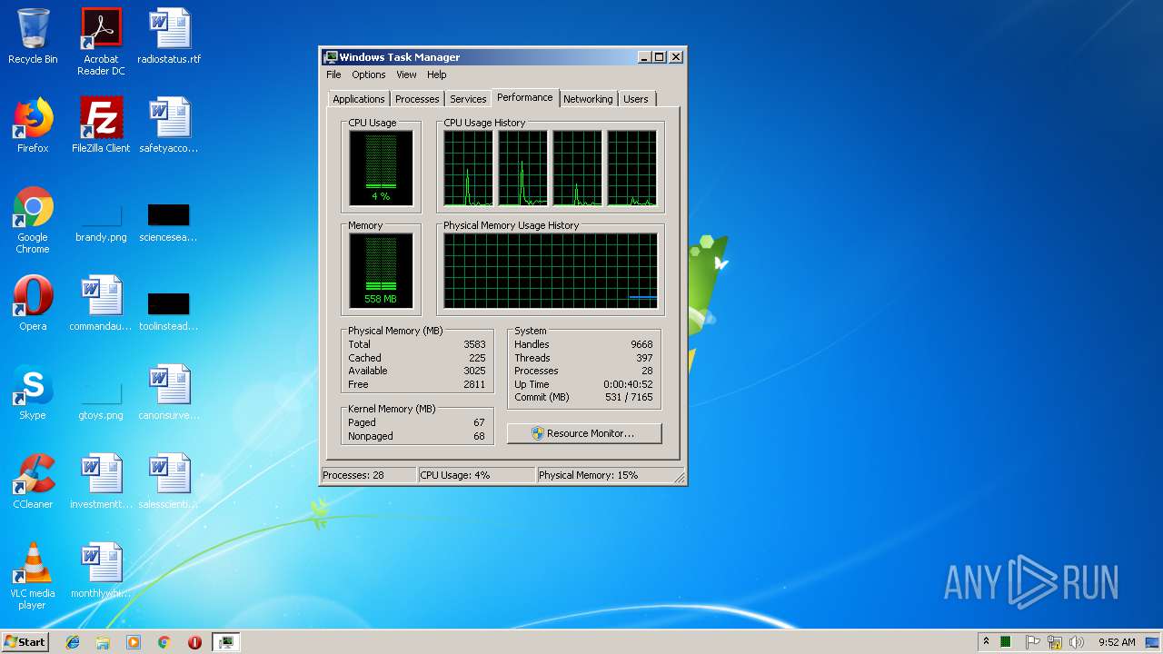The width and height of the screenshot is (1163, 654).
Task: Open the File menu in Task Manager
Action: [x=333, y=74]
